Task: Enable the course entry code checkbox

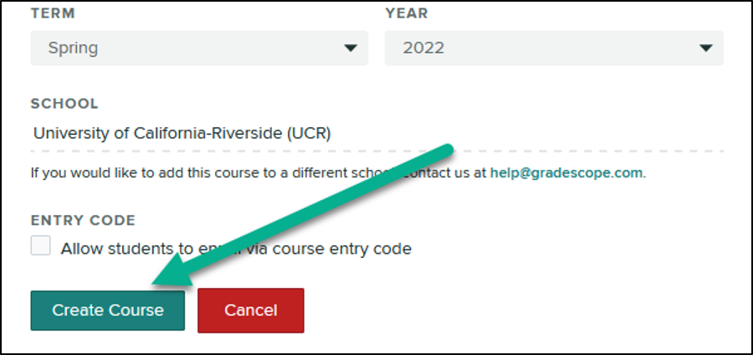Action: 41,247
